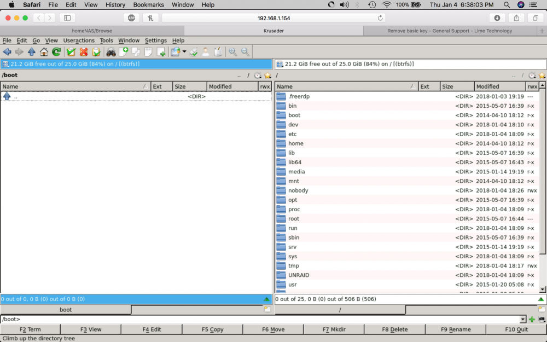Open Krusader File menu

(7, 40)
